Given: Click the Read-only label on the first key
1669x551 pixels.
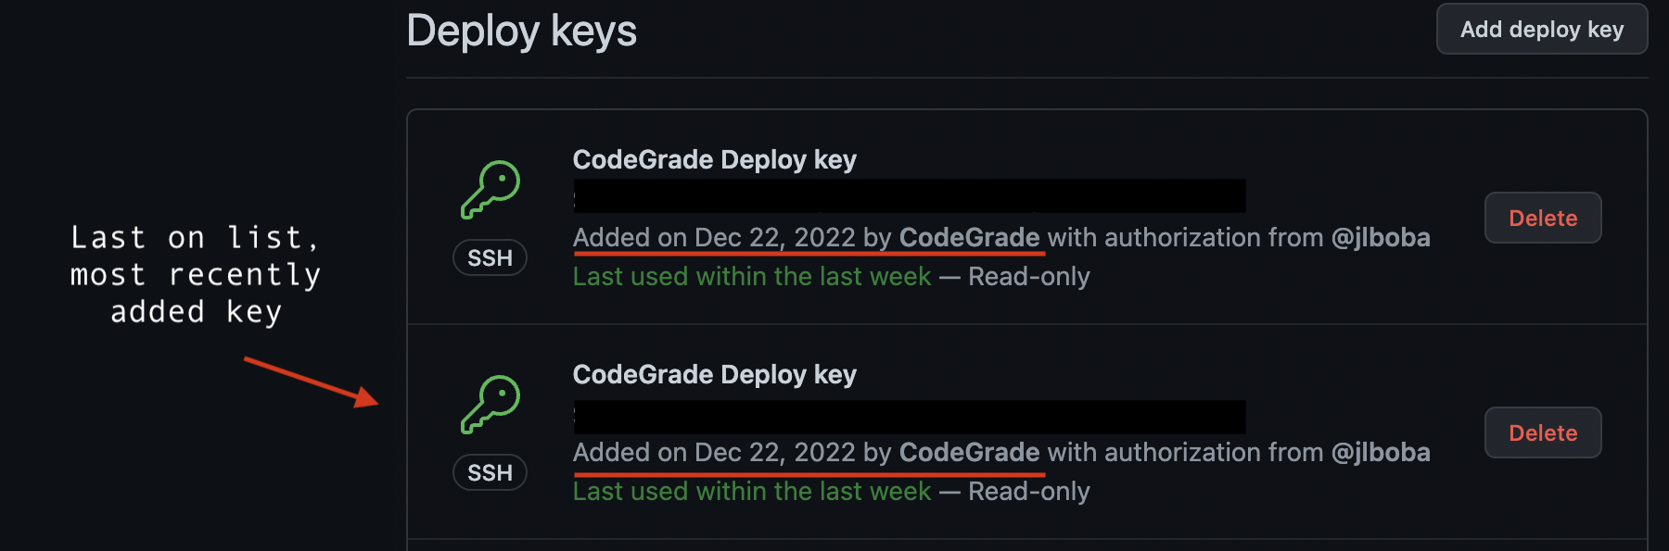Looking at the screenshot, I should (x=1029, y=275).
